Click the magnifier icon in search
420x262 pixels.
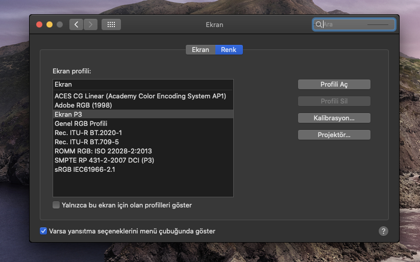[x=318, y=24]
